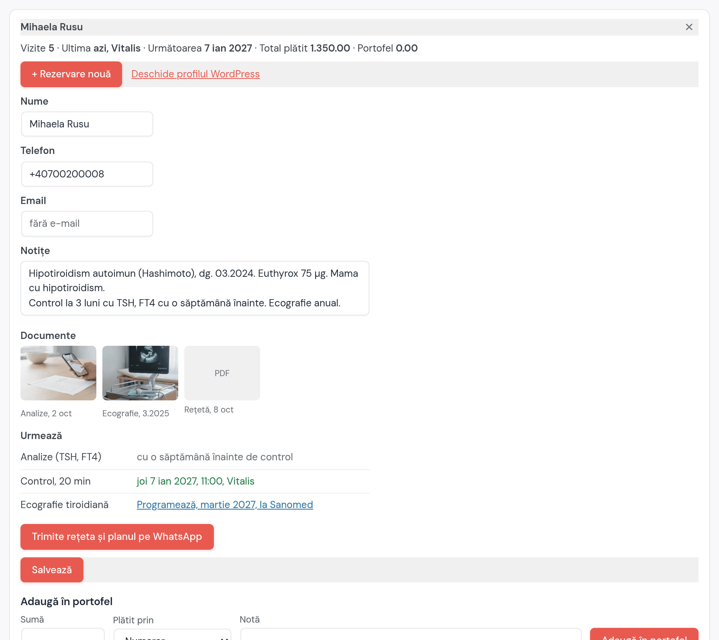Click the + Rezervare nouă button
Screen dimensions: 719x640
(x=71, y=74)
